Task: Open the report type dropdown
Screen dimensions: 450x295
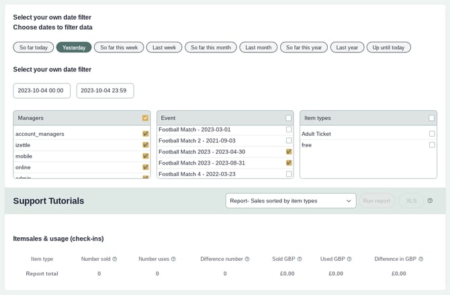Action: 290,200
